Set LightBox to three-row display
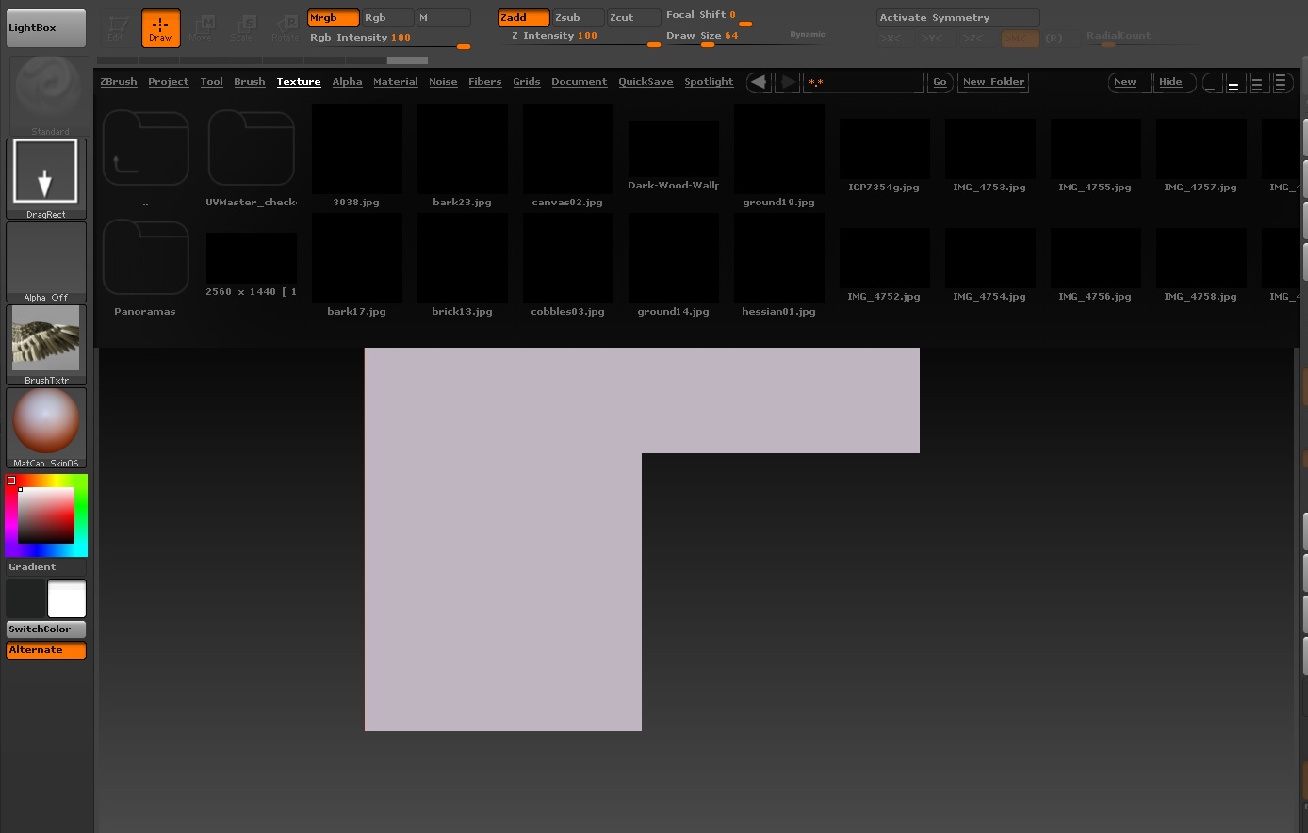 1259,83
